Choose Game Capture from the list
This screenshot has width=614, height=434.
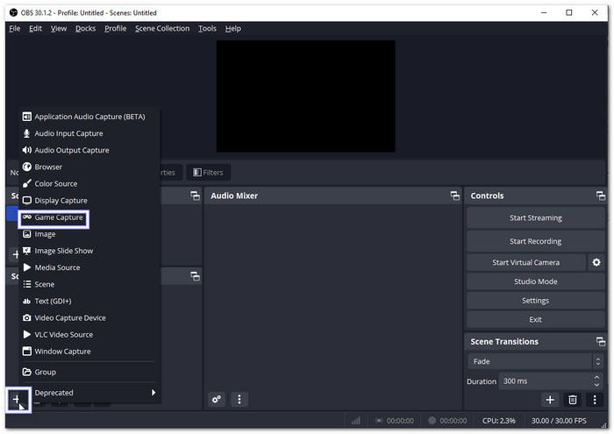pos(54,217)
